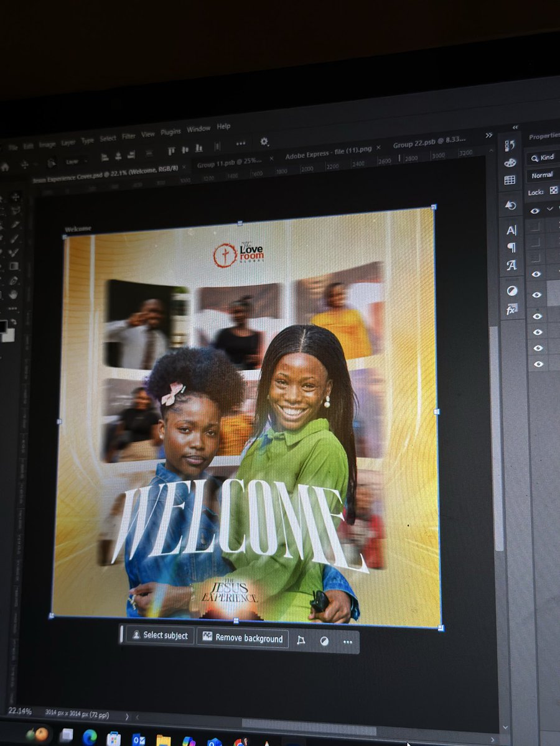
Task: Collapse the group chevron beside the top eye
Action: coord(549,209)
